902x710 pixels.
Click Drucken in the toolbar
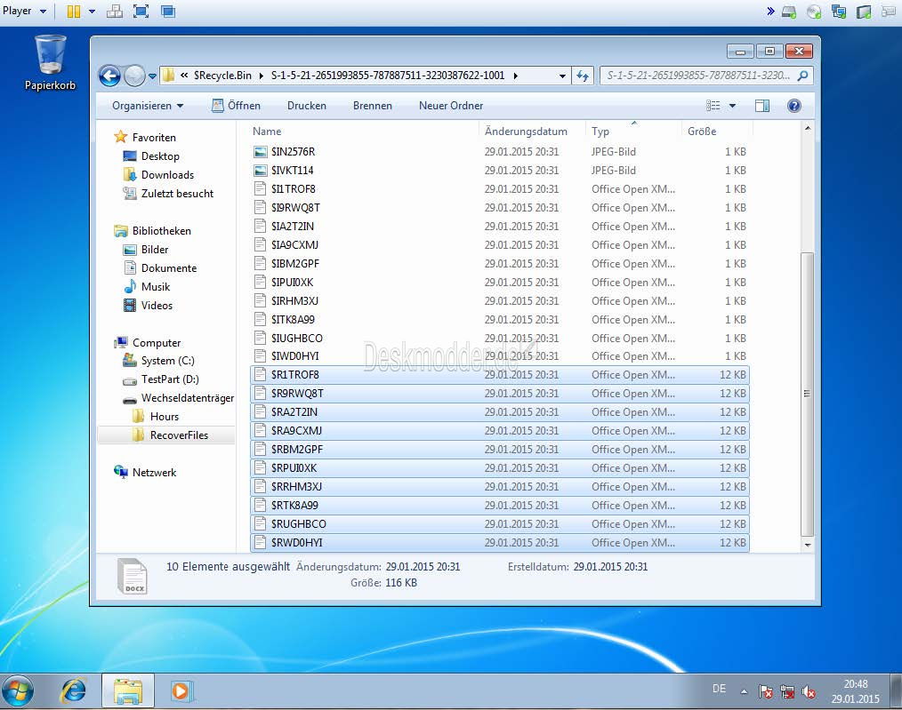[x=307, y=106]
